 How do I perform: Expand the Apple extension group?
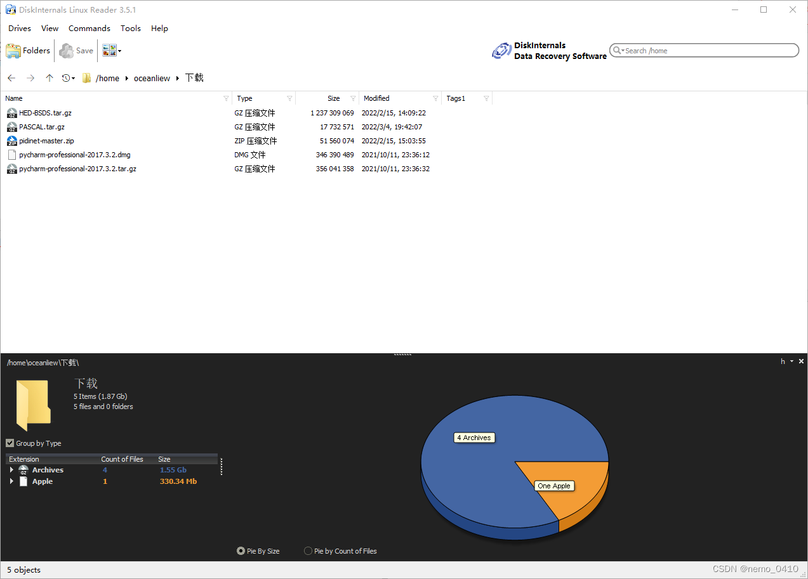[x=11, y=481]
